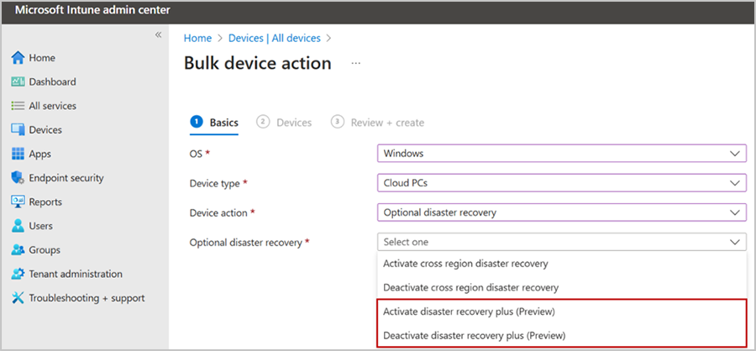Open the Dashboard chart icon
The height and width of the screenshot is (351, 756).
coord(18,82)
